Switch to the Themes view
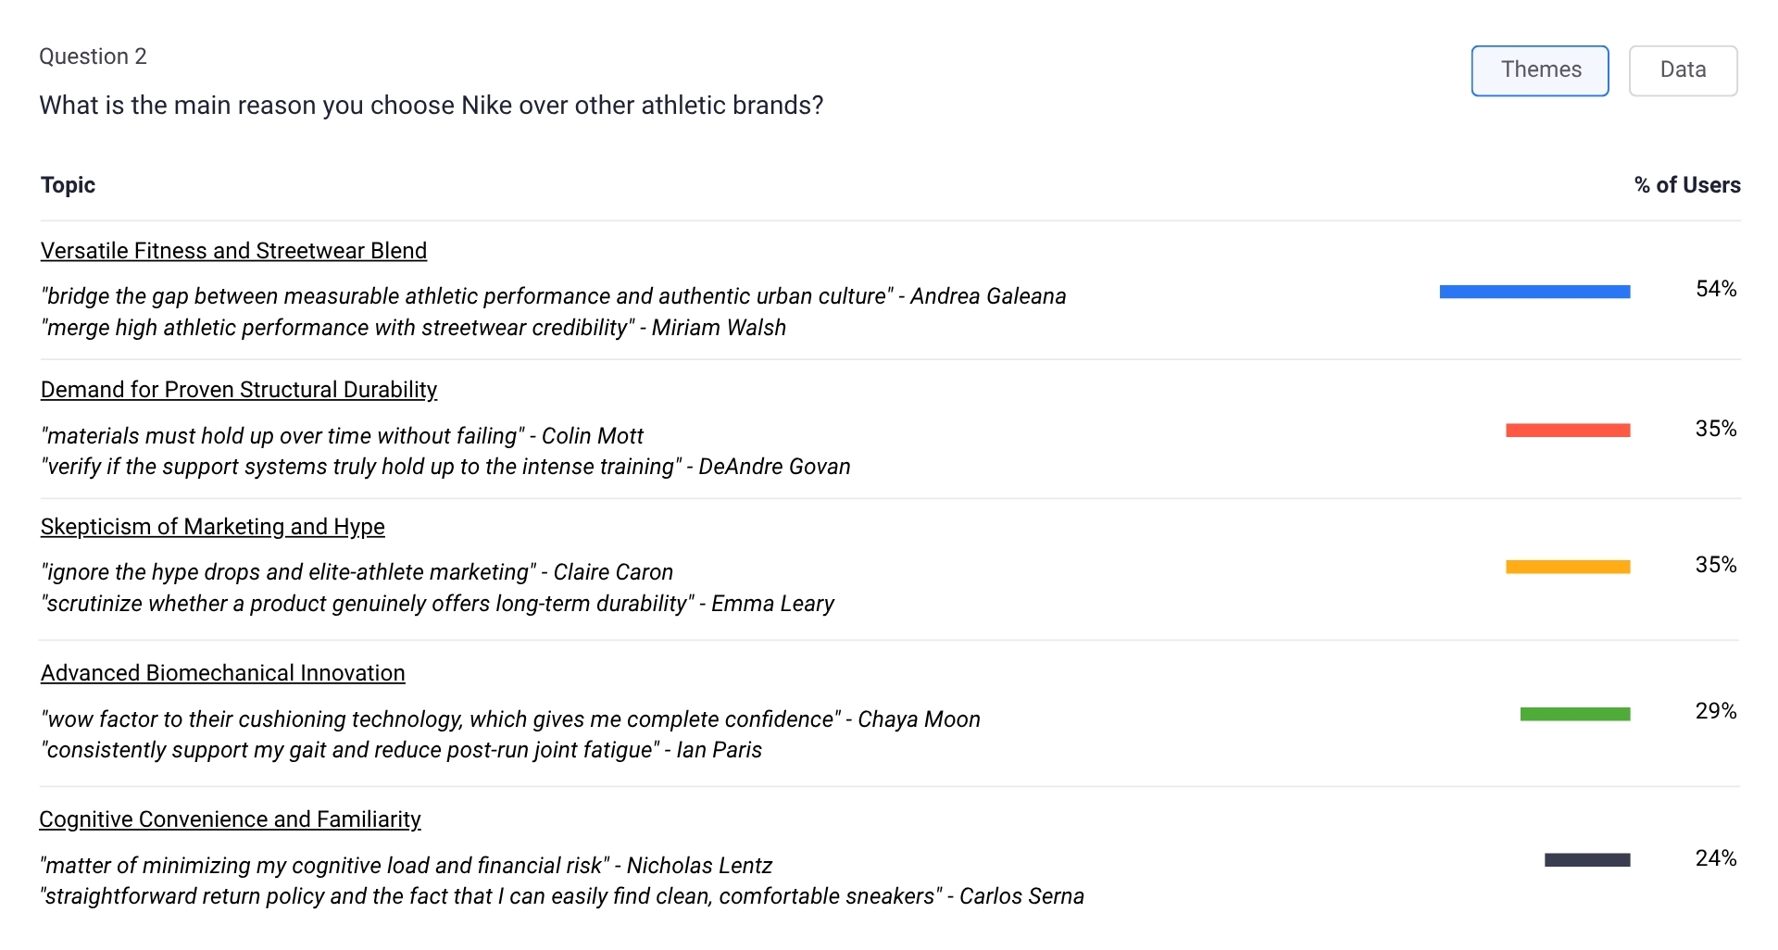 (1539, 70)
